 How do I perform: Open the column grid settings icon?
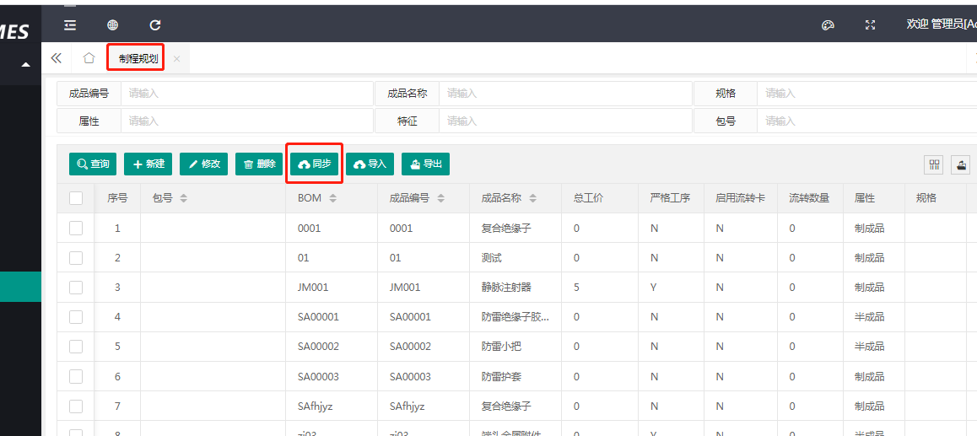[x=934, y=164]
